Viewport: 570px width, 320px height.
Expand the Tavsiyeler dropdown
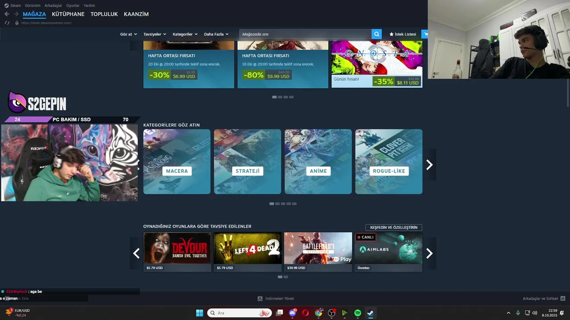point(155,34)
